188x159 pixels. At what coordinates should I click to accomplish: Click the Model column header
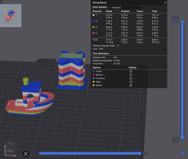click(109, 11)
